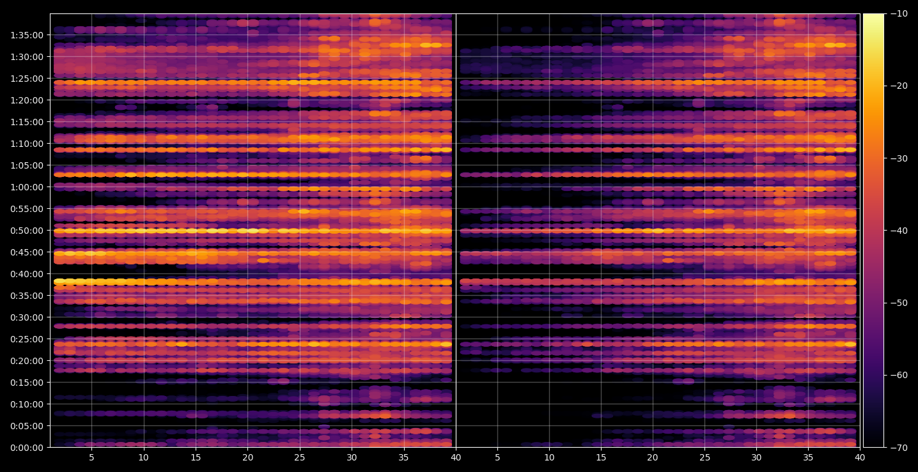
Task: Select the −40 colorbar label
Action: click(899, 231)
